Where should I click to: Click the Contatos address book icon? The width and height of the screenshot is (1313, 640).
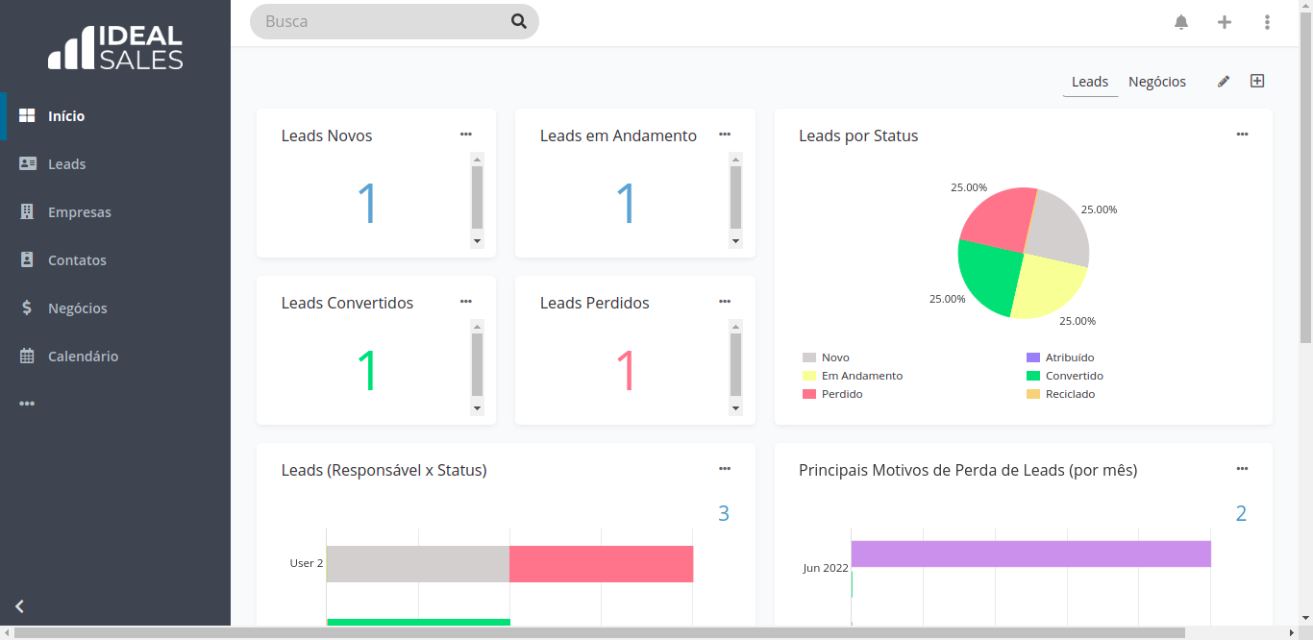pos(27,259)
